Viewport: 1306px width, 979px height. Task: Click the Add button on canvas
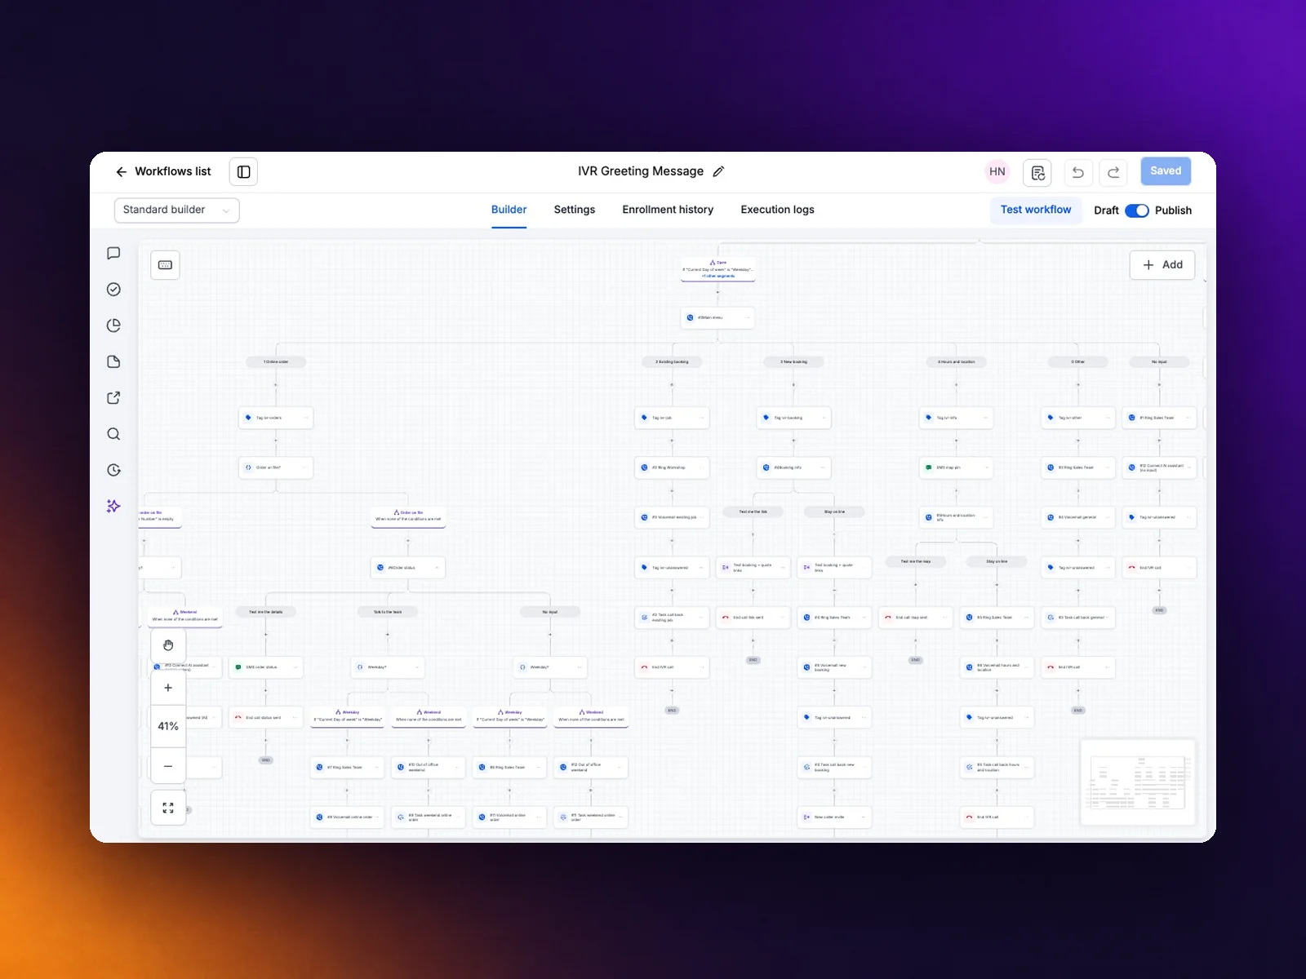1162,265
